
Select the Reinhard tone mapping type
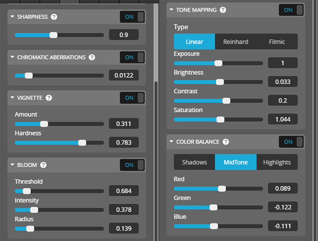(x=236, y=42)
